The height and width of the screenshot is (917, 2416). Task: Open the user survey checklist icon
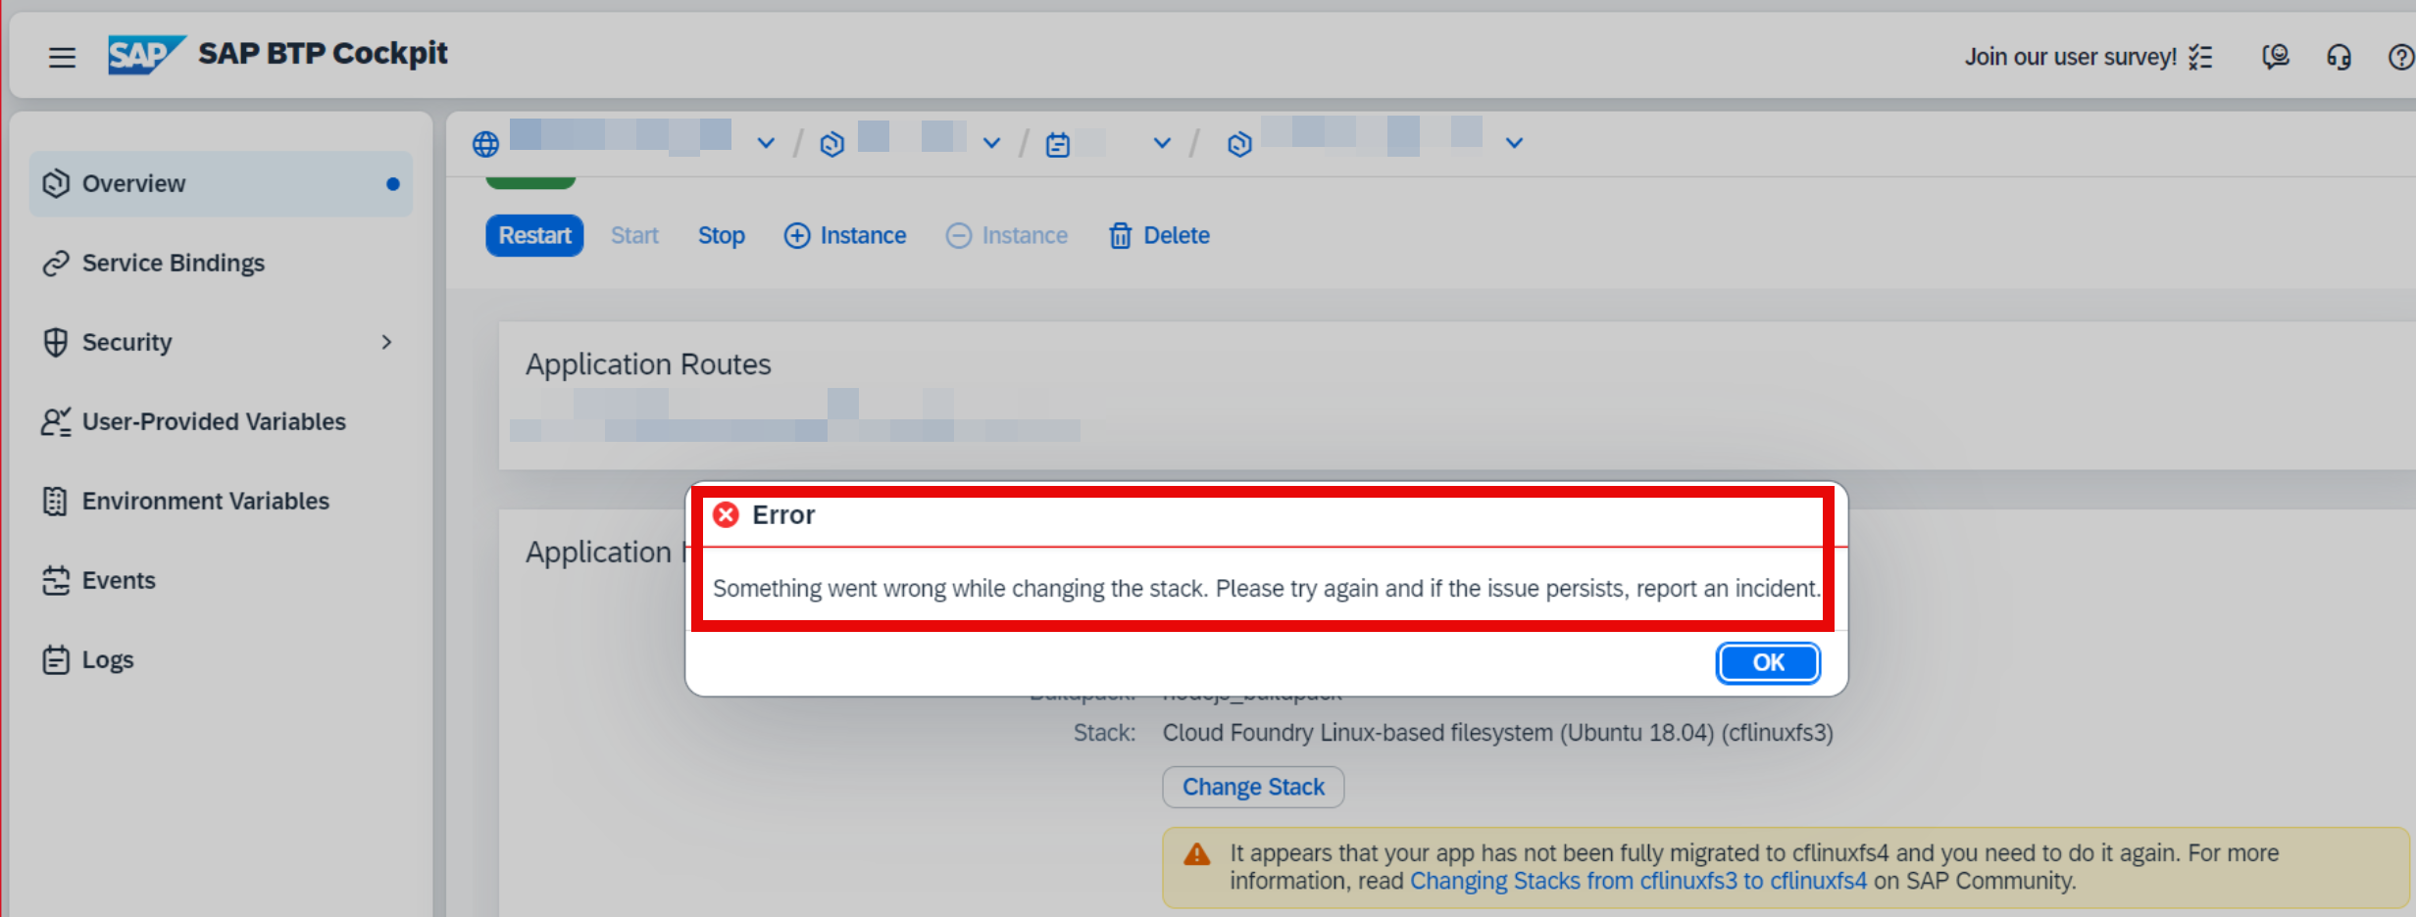pyautogui.click(x=2200, y=57)
